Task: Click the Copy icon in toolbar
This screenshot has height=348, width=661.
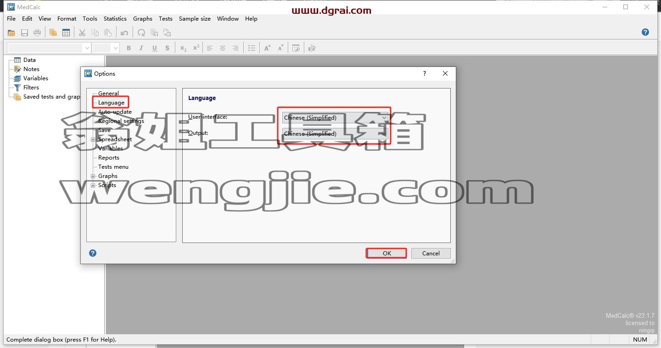Action: coord(95,33)
